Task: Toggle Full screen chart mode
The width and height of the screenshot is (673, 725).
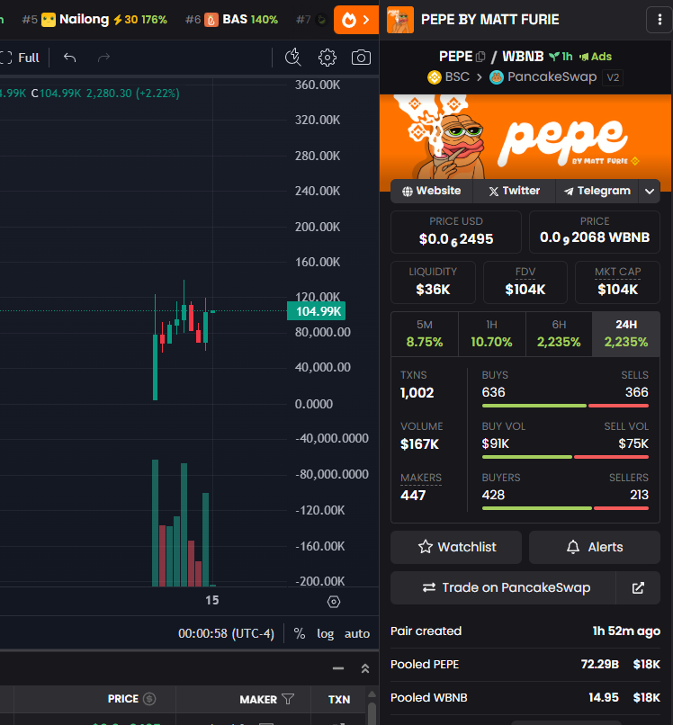Action: (20, 58)
